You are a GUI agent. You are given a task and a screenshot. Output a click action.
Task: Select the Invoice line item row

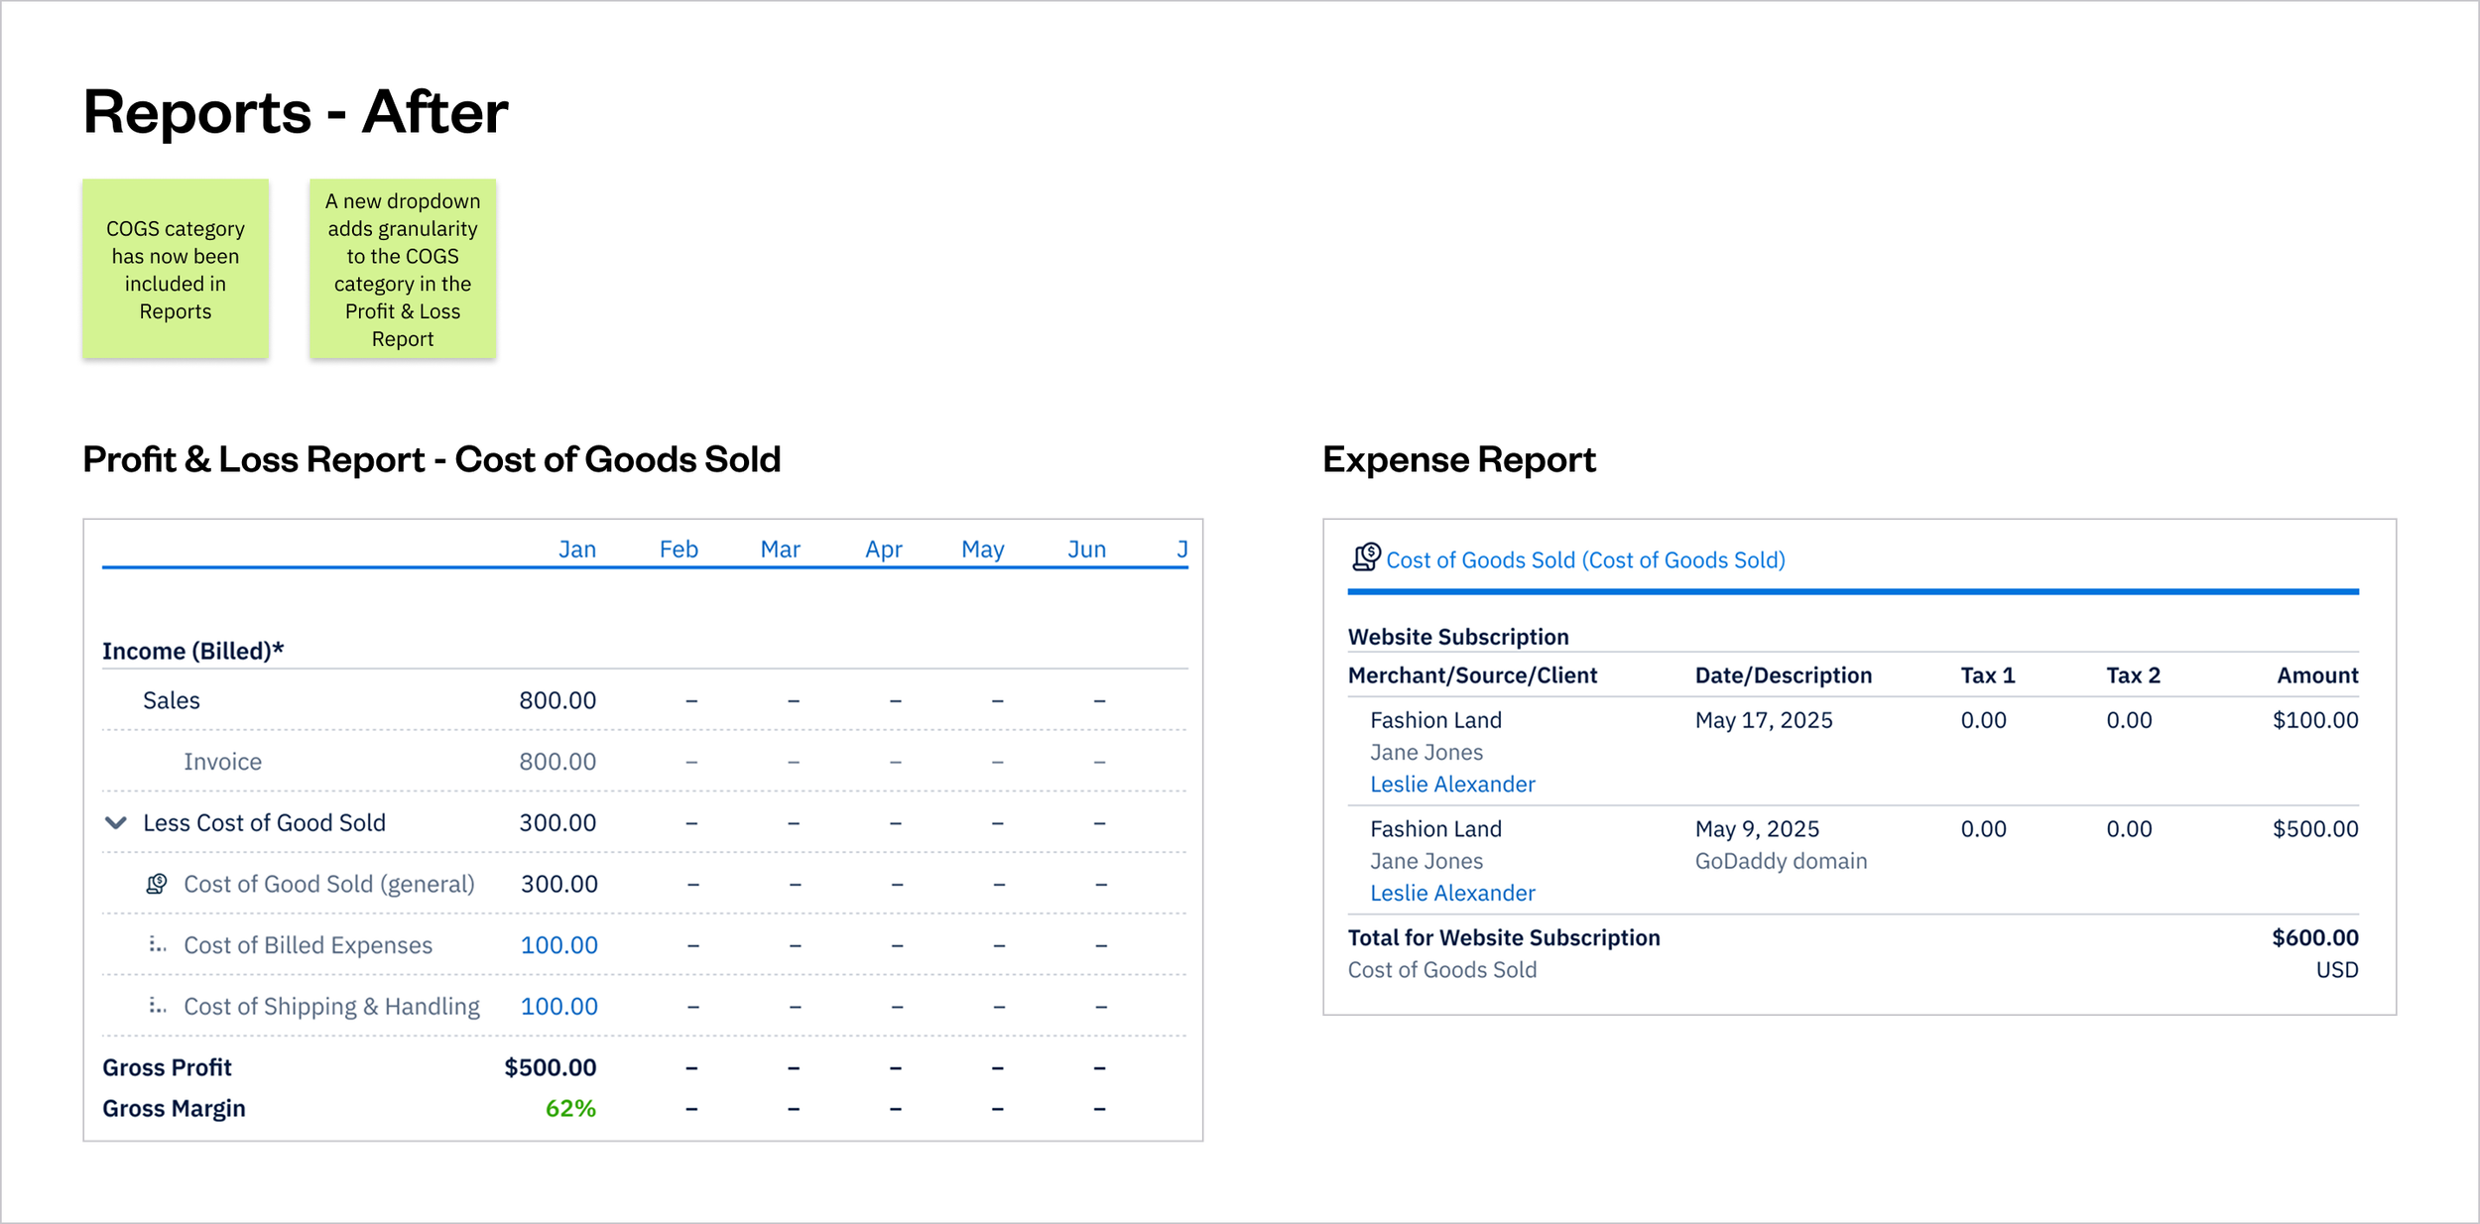point(221,761)
